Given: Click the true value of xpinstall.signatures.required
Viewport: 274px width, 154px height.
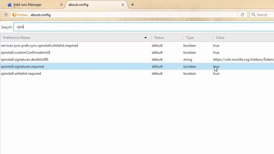Looking at the screenshot, I should point(216,67).
